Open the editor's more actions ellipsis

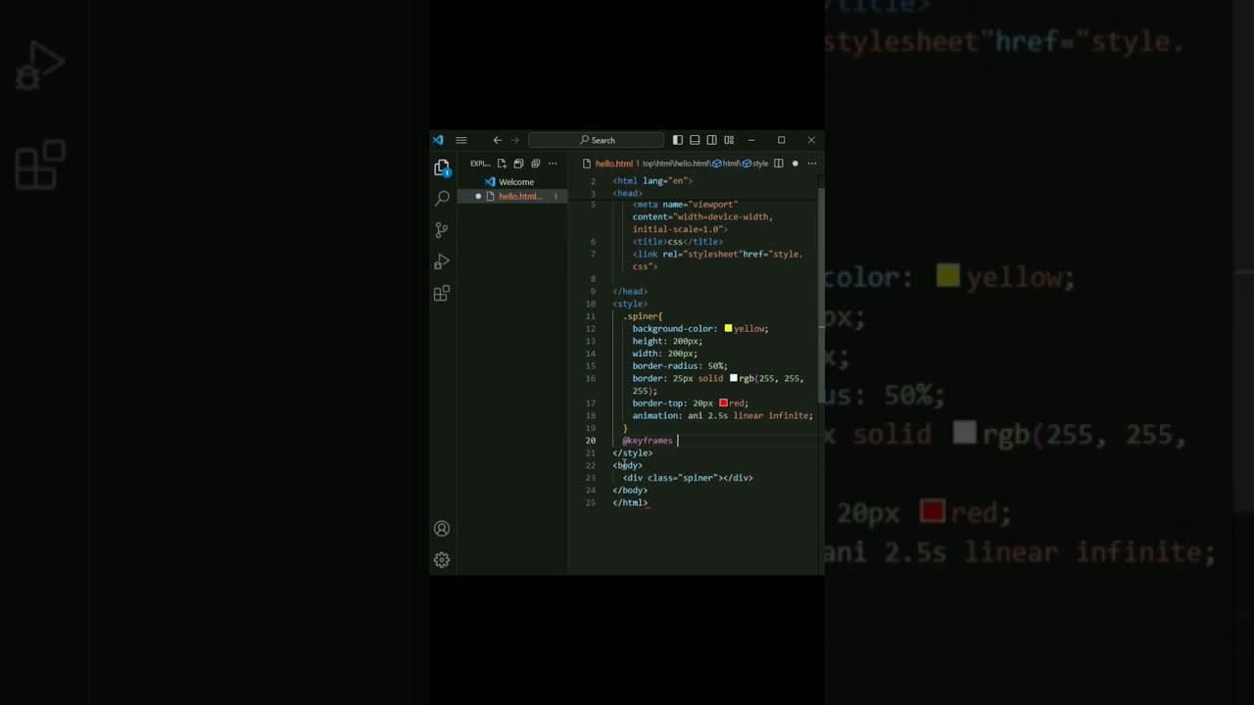coord(811,164)
